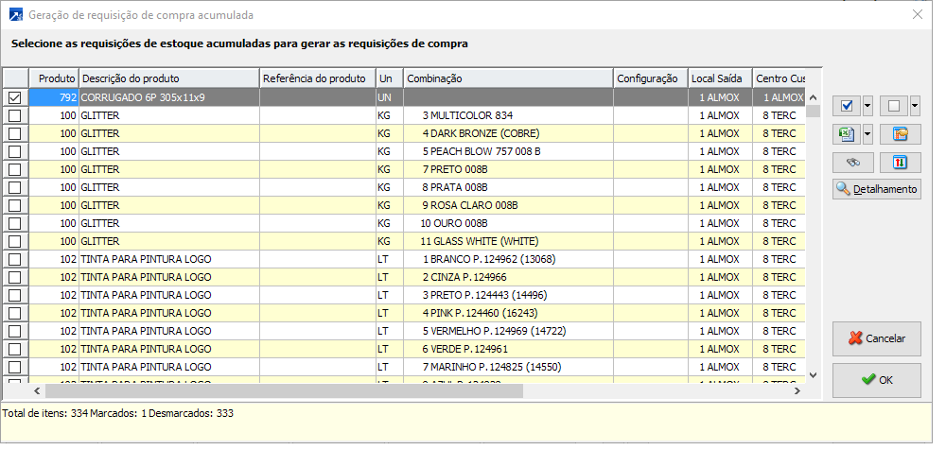Screen dimensions: 946x450
Task: Check the GLITTER 11 GLASS WHITE row
Action: click(15, 241)
